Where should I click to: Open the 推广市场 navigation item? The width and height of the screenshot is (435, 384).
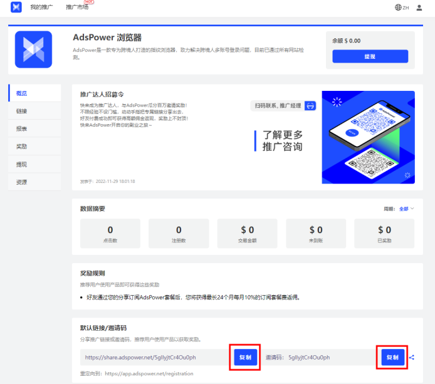tap(77, 8)
